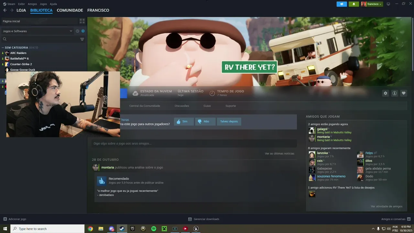Click the status box to friends
This screenshot has width=414, height=233.
click(194, 143)
